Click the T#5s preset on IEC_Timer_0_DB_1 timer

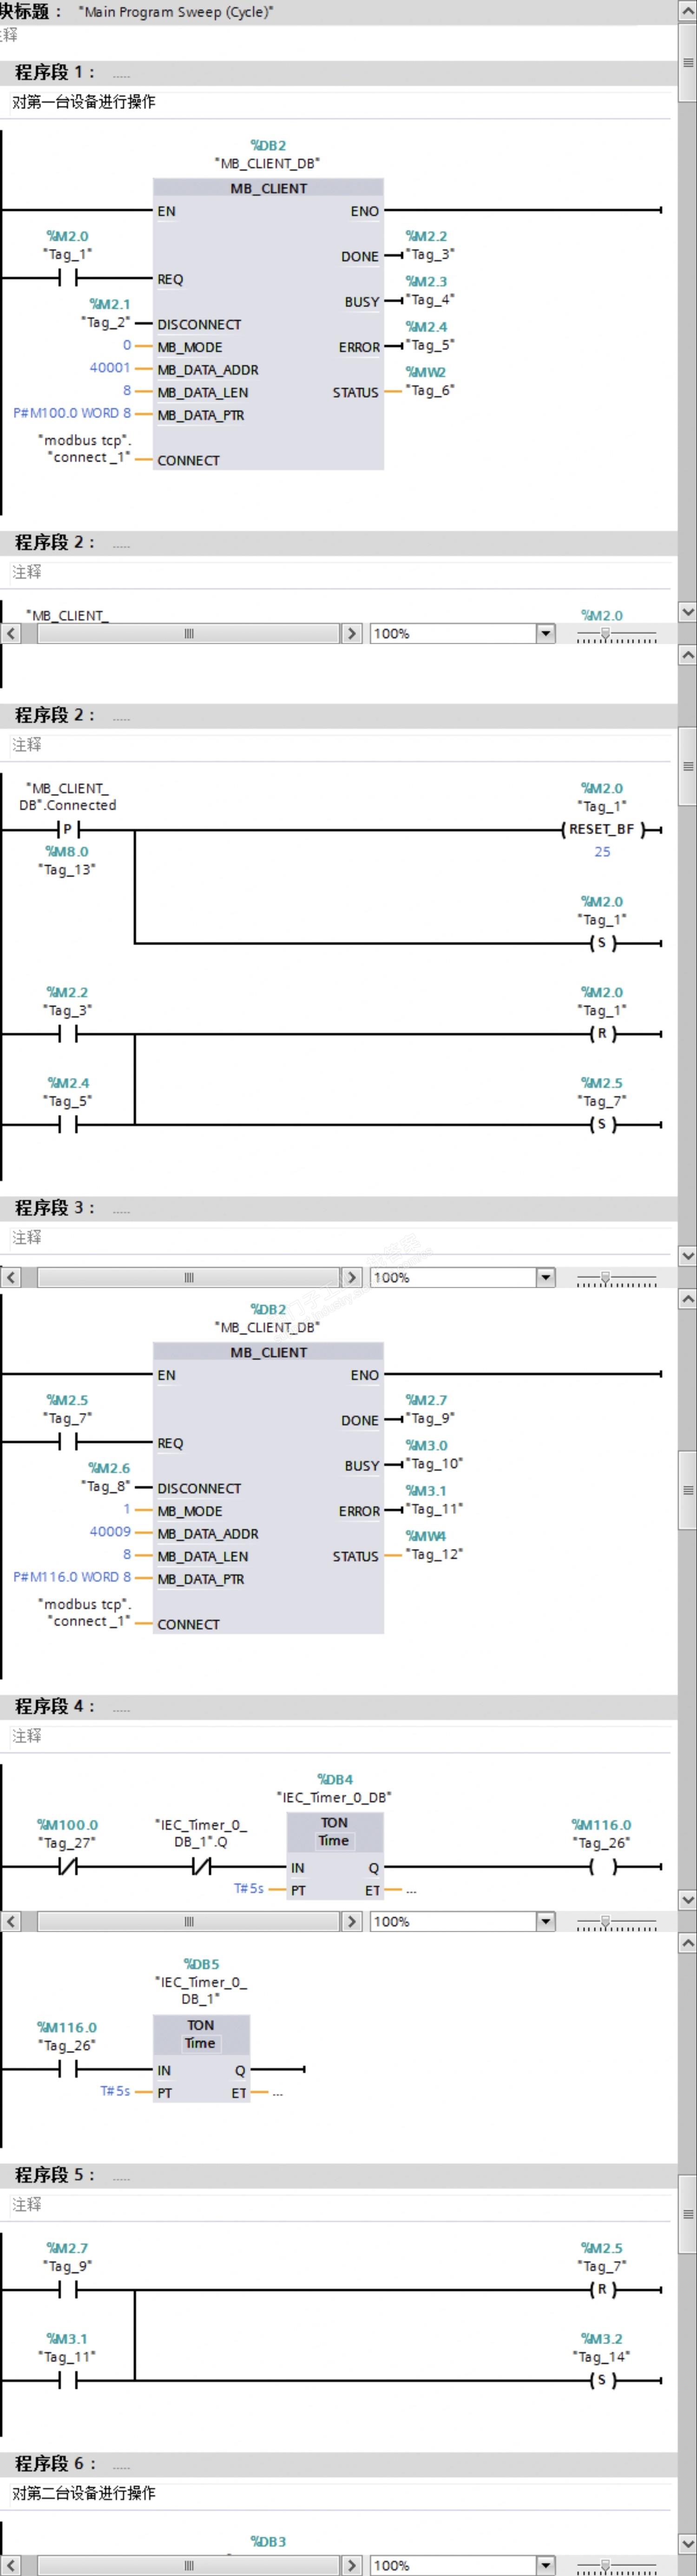(115, 2091)
